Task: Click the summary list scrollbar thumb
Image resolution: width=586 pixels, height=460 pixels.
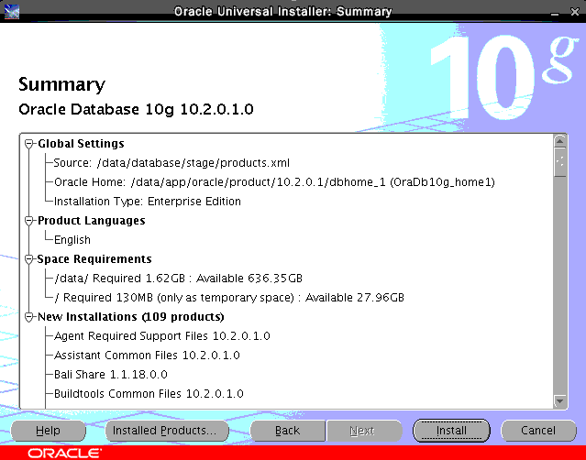Action: pyautogui.click(x=559, y=162)
